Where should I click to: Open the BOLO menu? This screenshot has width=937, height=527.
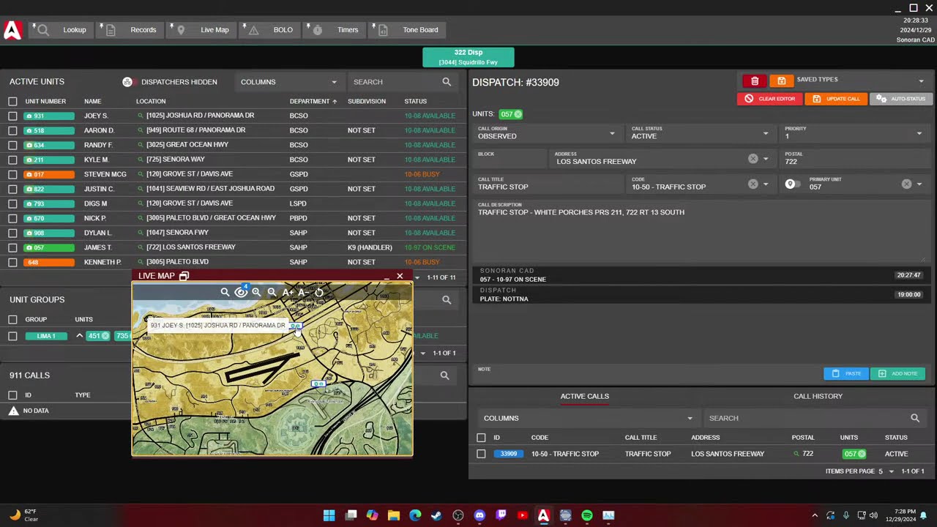click(269, 30)
